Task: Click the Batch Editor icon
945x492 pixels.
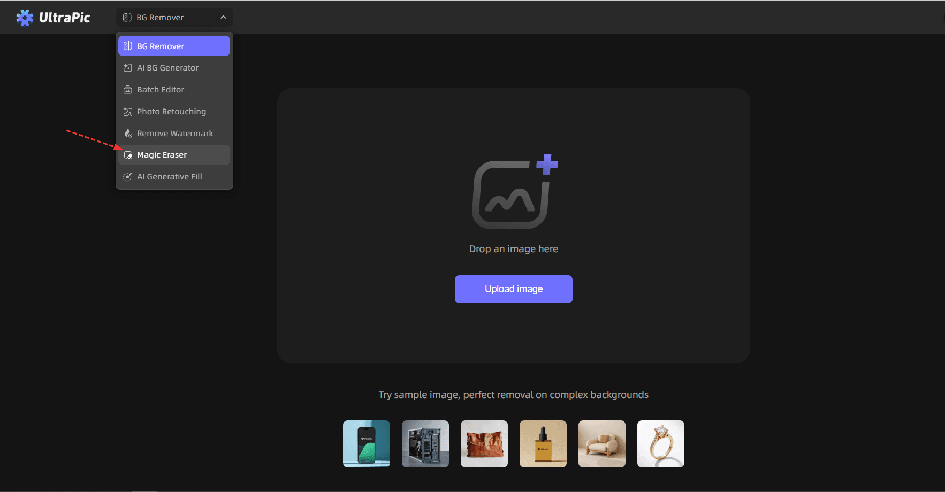Action: pos(128,90)
